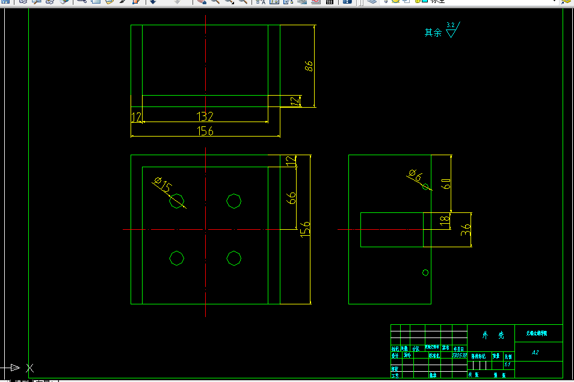Click the Undo arrow

click(x=153, y=1)
